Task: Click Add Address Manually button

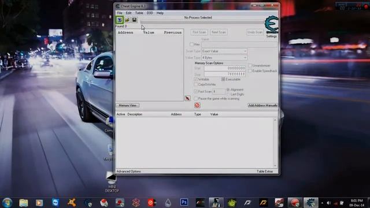Action: pos(262,105)
